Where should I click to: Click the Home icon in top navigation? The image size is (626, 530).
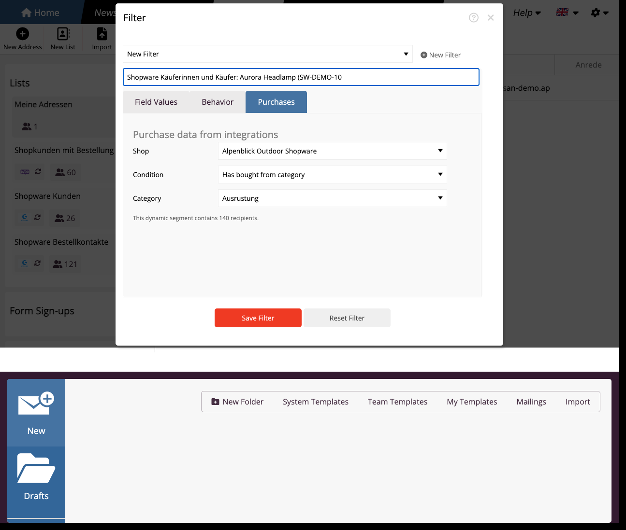(27, 13)
